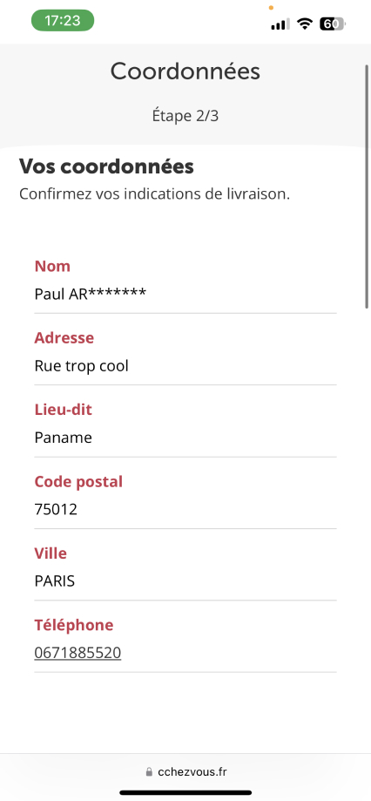The height and width of the screenshot is (801, 371).
Task: Open the phone number 0671885520 link
Action: tap(78, 653)
